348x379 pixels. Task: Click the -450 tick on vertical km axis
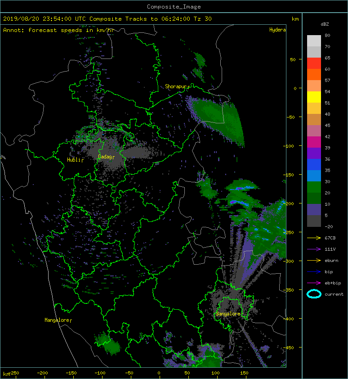289,347
